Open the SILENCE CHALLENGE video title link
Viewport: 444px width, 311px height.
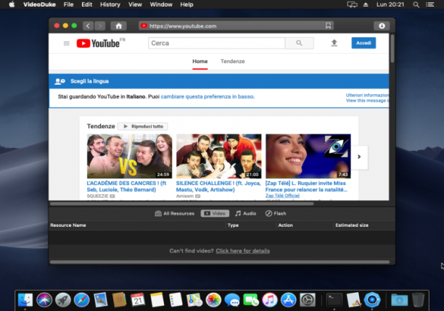click(x=218, y=186)
